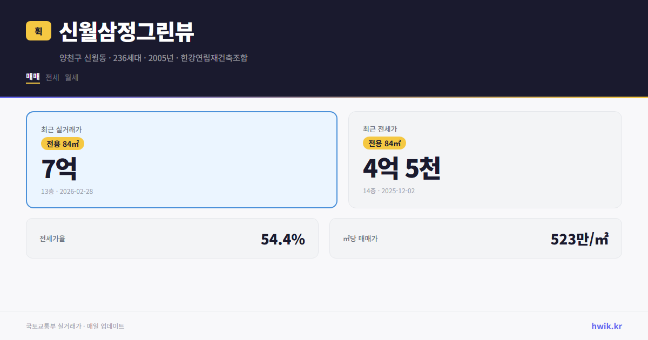
Task: Select the 최근 전세가 card showing 4억 5천
Action: point(485,159)
